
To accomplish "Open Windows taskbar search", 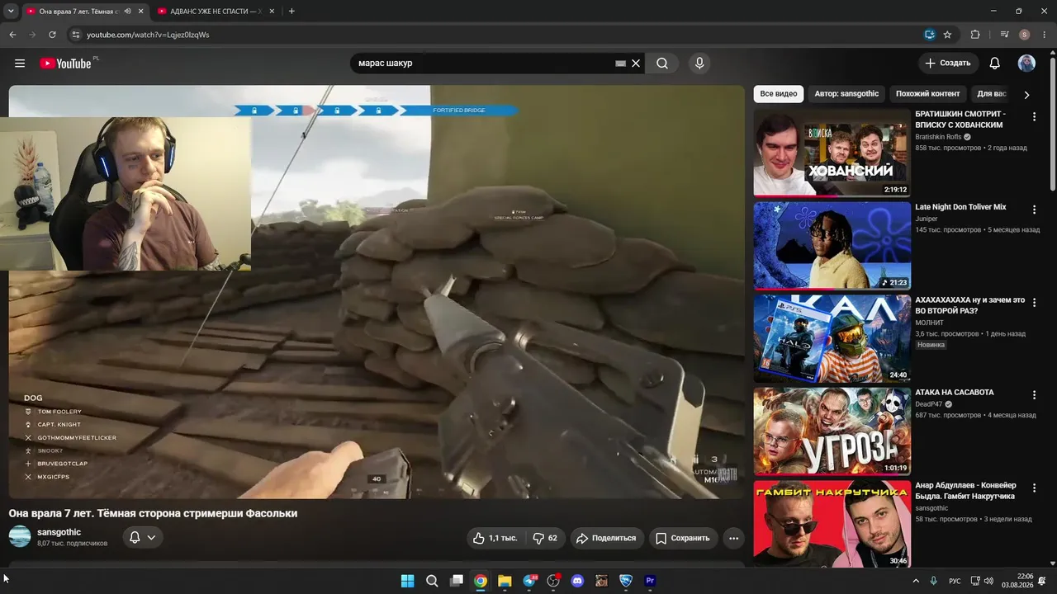I will [432, 581].
